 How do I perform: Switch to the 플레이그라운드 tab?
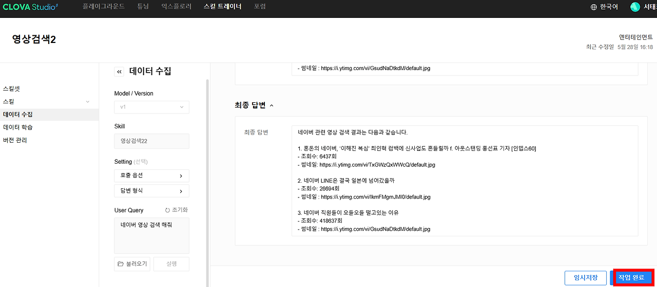click(x=104, y=7)
